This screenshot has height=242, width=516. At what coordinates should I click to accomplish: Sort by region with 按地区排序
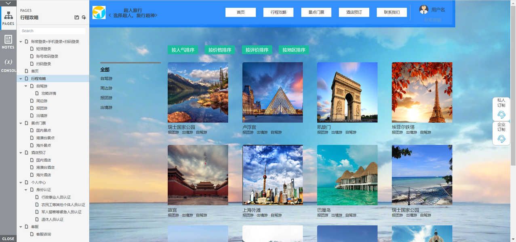pos(294,50)
